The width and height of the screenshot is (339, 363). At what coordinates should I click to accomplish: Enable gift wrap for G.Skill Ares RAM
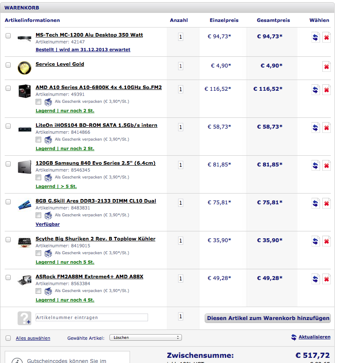(39, 215)
